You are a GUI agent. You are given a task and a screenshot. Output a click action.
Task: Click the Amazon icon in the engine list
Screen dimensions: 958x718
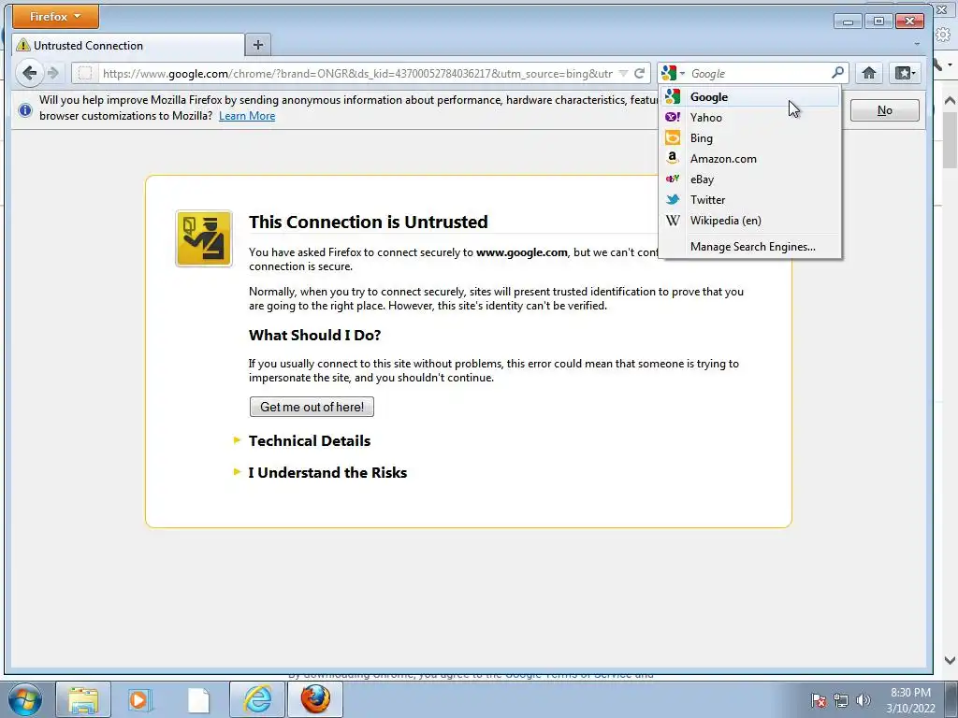[673, 158]
